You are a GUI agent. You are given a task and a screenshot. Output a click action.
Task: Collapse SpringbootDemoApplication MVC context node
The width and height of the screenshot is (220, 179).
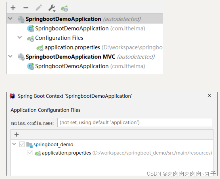pyautogui.click(x=11, y=57)
